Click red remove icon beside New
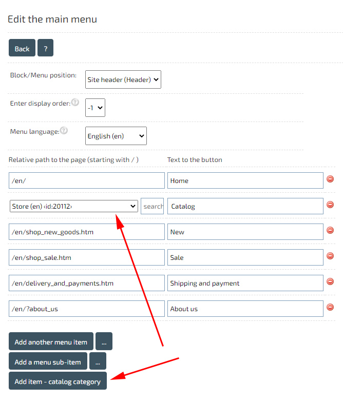 [330, 230]
